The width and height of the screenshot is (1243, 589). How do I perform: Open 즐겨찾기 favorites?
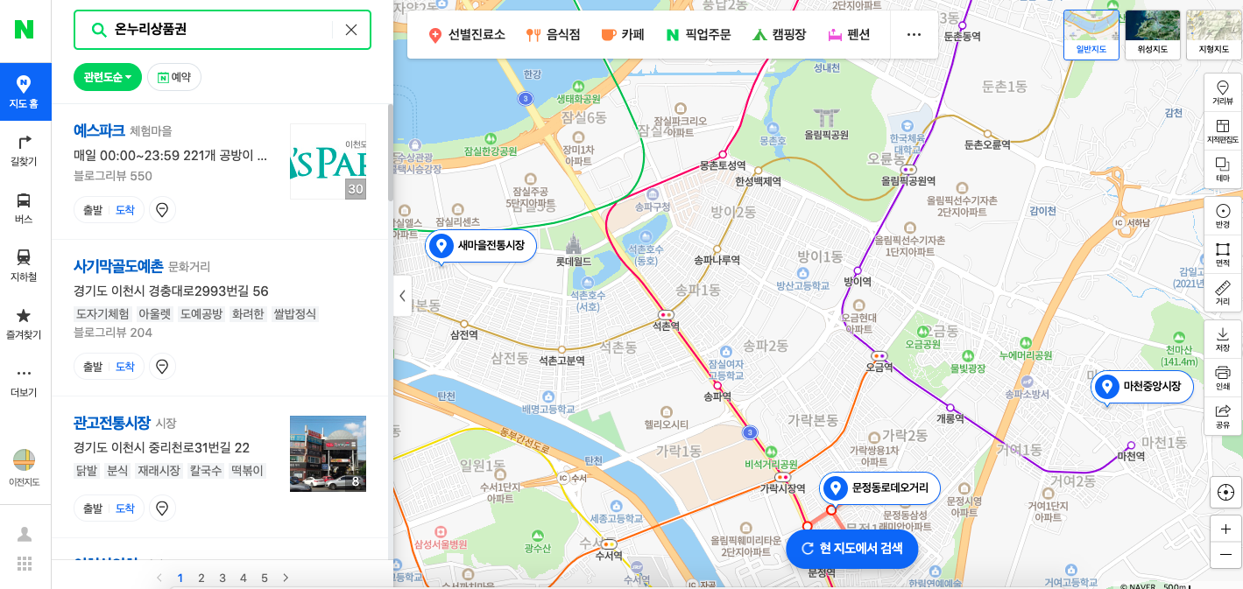[25, 324]
